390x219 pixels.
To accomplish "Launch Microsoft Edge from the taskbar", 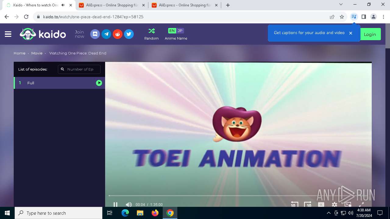I will (125, 213).
